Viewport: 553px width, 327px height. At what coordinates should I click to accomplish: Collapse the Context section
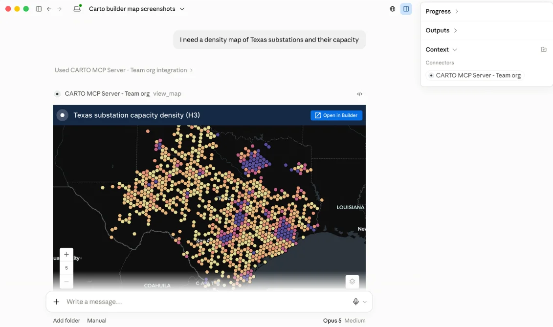441,49
